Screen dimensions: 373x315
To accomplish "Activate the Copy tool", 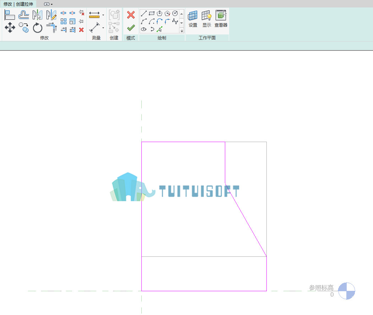I will pos(23,28).
